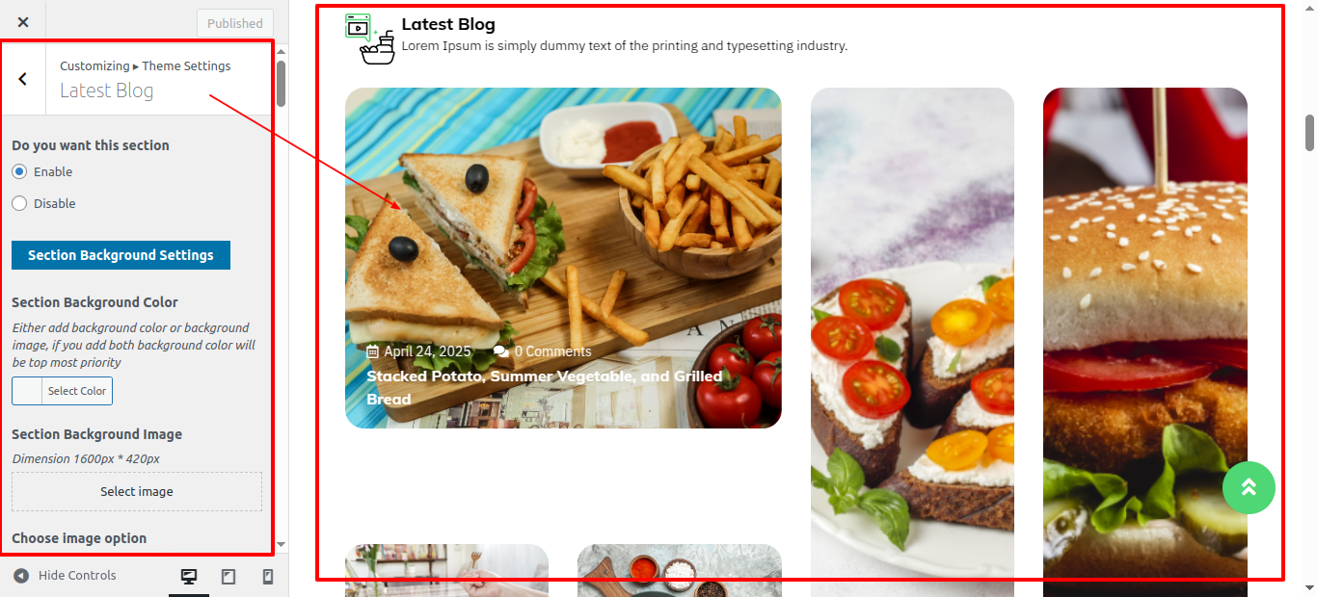Viewport: 1317px width, 597px height.
Task: Click the calendar icon beside April 24, 2025
Action: [x=372, y=351]
